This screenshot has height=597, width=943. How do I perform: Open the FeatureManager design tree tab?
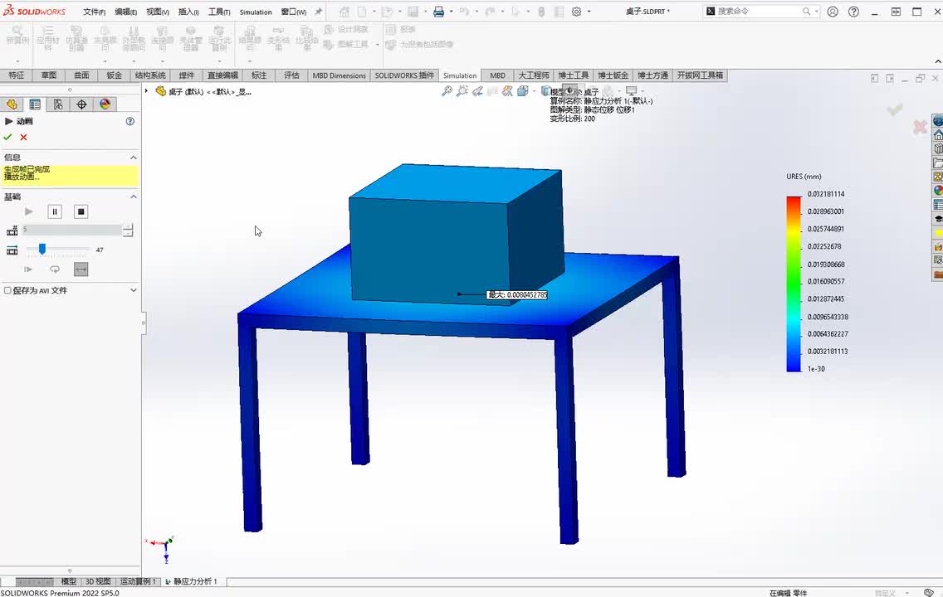12,104
